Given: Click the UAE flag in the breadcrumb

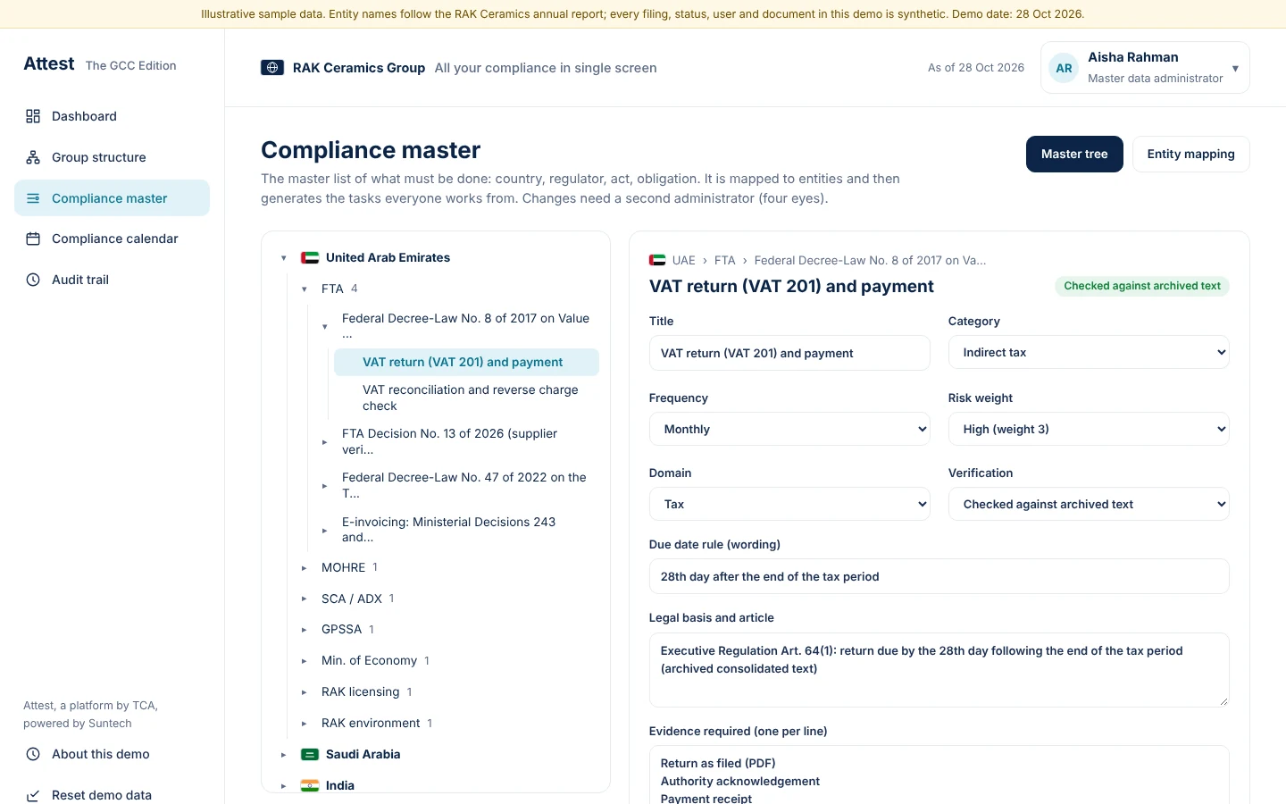Looking at the screenshot, I should pos(657,260).
